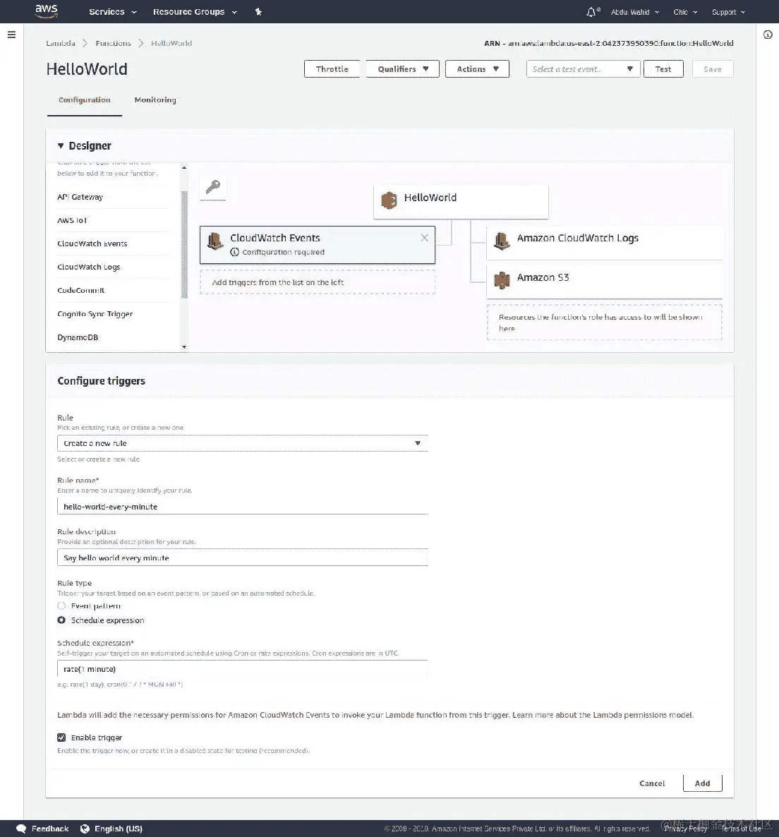The width and height of the screenshot is (779, 837).
Task: Click the Feedback link in footer
Action: click(x=49, y=829)
